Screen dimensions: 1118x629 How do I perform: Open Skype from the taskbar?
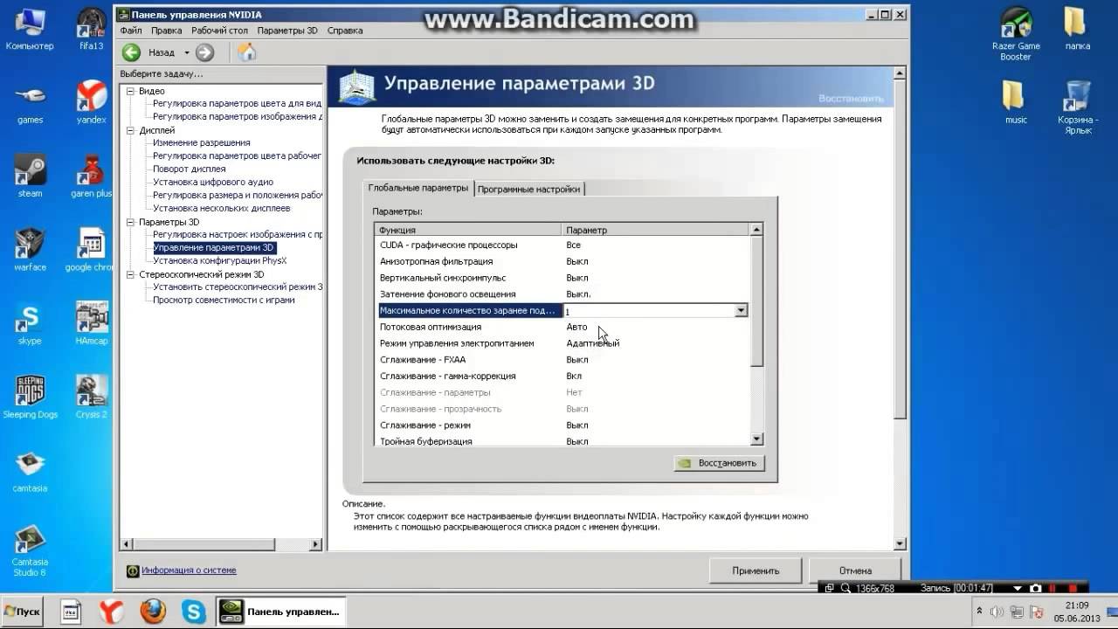(193, 611)
